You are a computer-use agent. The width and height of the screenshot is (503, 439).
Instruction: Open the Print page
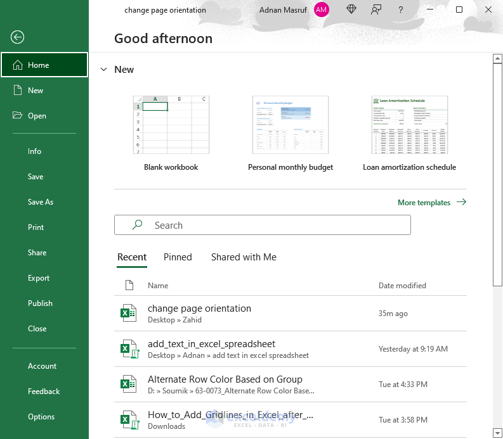(44, 227)
